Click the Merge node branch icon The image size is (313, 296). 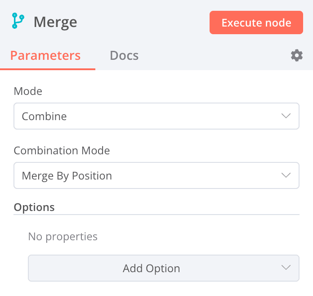pyautogui.click(x=18, y=21)
